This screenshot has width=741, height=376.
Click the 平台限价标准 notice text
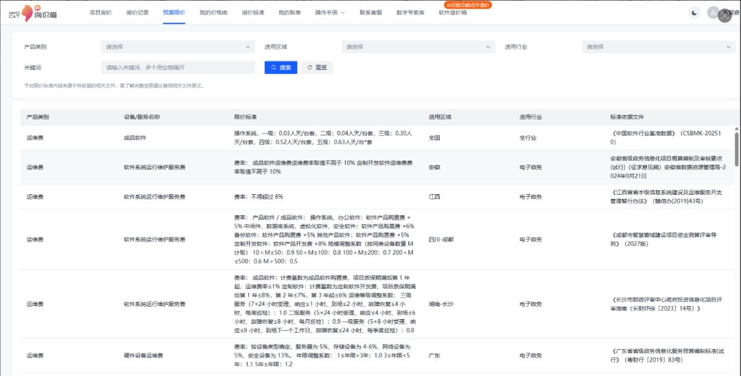[x=115, y=86]
